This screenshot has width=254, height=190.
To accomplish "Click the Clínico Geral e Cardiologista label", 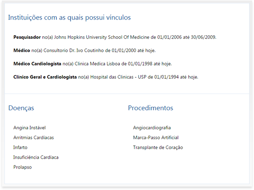I will point(45,77).
